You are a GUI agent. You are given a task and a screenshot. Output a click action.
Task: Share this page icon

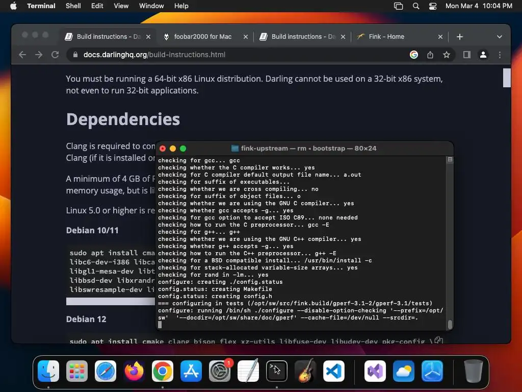[430, 55]
